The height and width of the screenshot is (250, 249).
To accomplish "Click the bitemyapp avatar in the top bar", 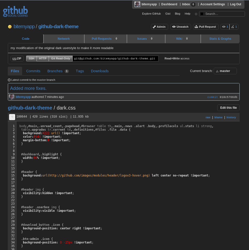I will pyautogui.click(x=137, y=4).
